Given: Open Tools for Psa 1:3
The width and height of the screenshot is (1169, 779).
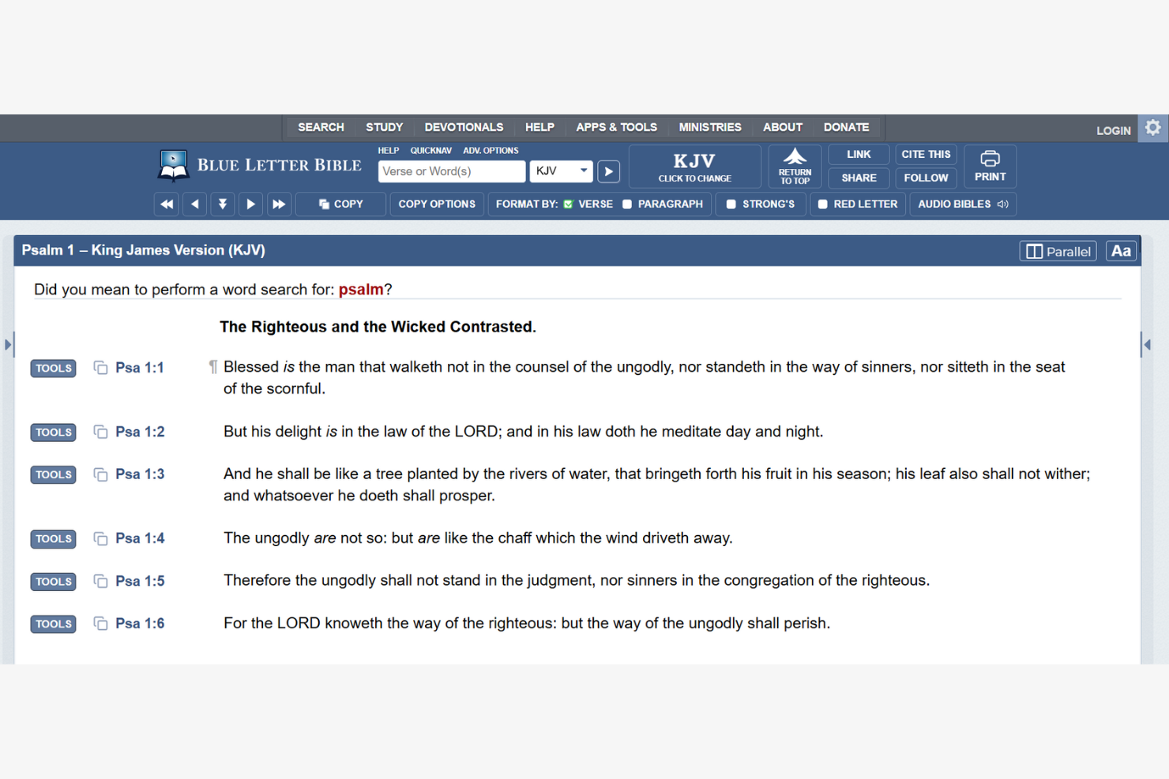Looking at the screenshot, I should coord(53,475).
